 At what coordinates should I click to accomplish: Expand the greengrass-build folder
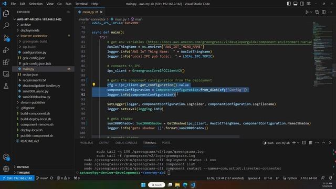[x=35, y=41]
